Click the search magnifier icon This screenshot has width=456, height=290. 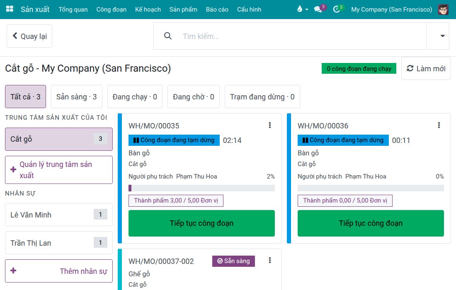coord(168,36)
